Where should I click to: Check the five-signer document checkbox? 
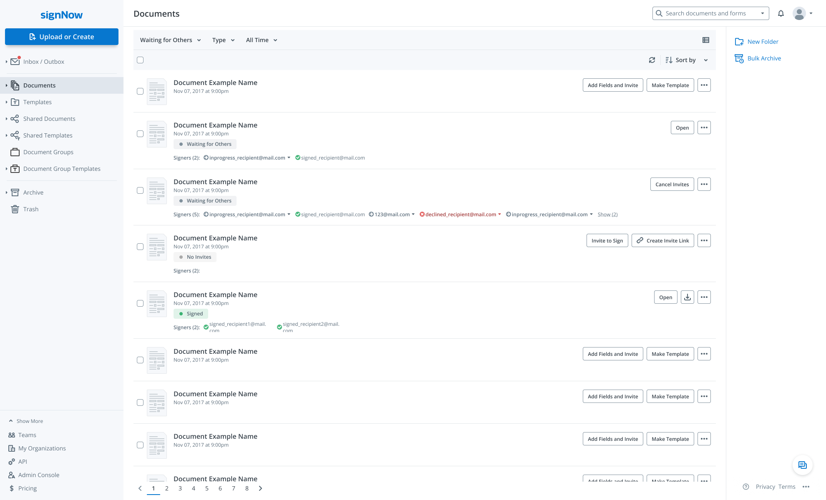[140, 190]
